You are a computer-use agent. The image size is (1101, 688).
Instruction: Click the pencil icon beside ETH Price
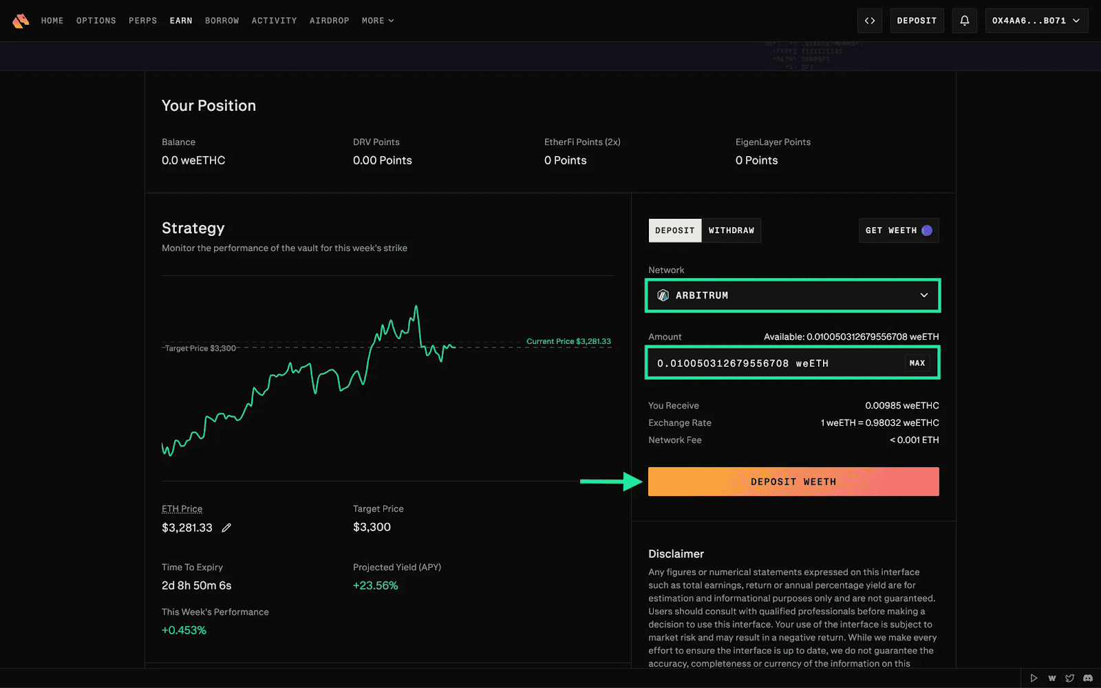pyautogui.click(x=226, y=528)
